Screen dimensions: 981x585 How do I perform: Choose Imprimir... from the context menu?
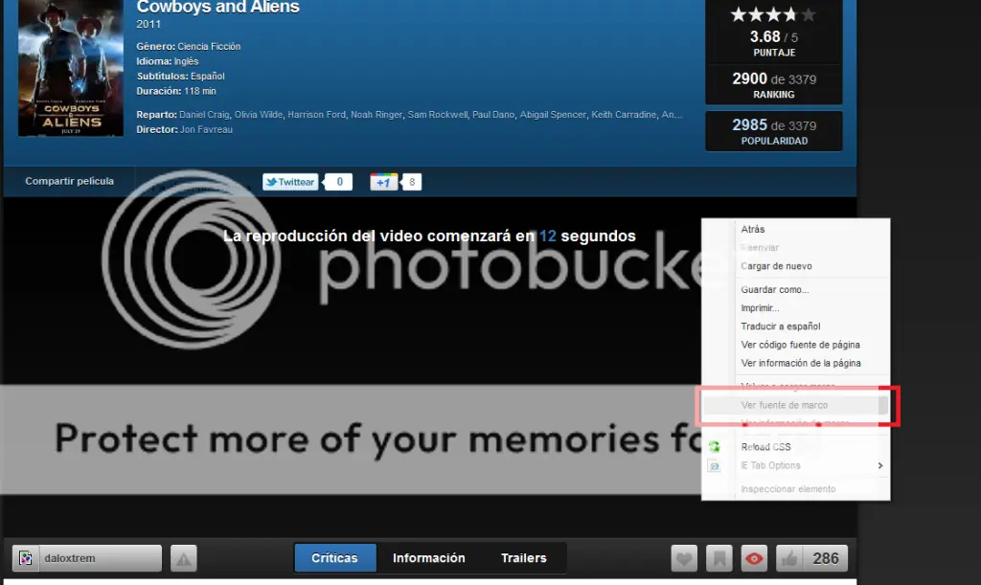coord(760,307)
